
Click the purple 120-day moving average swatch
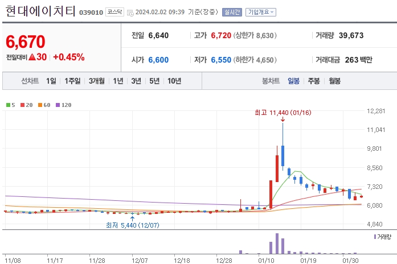[x=58, y=105]
